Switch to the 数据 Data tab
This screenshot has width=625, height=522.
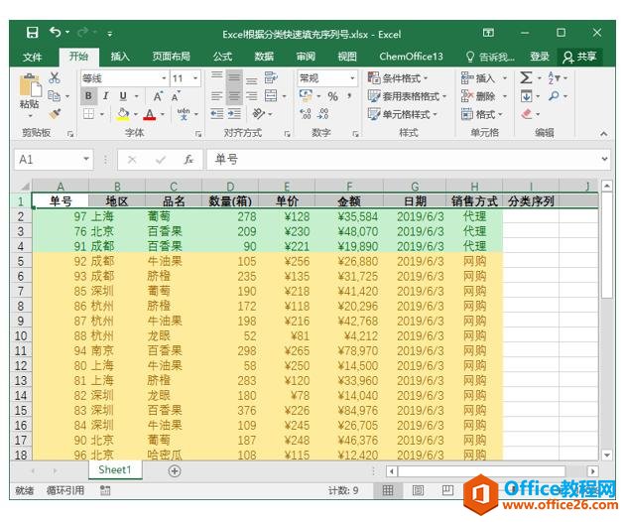[x=264, y=57]
